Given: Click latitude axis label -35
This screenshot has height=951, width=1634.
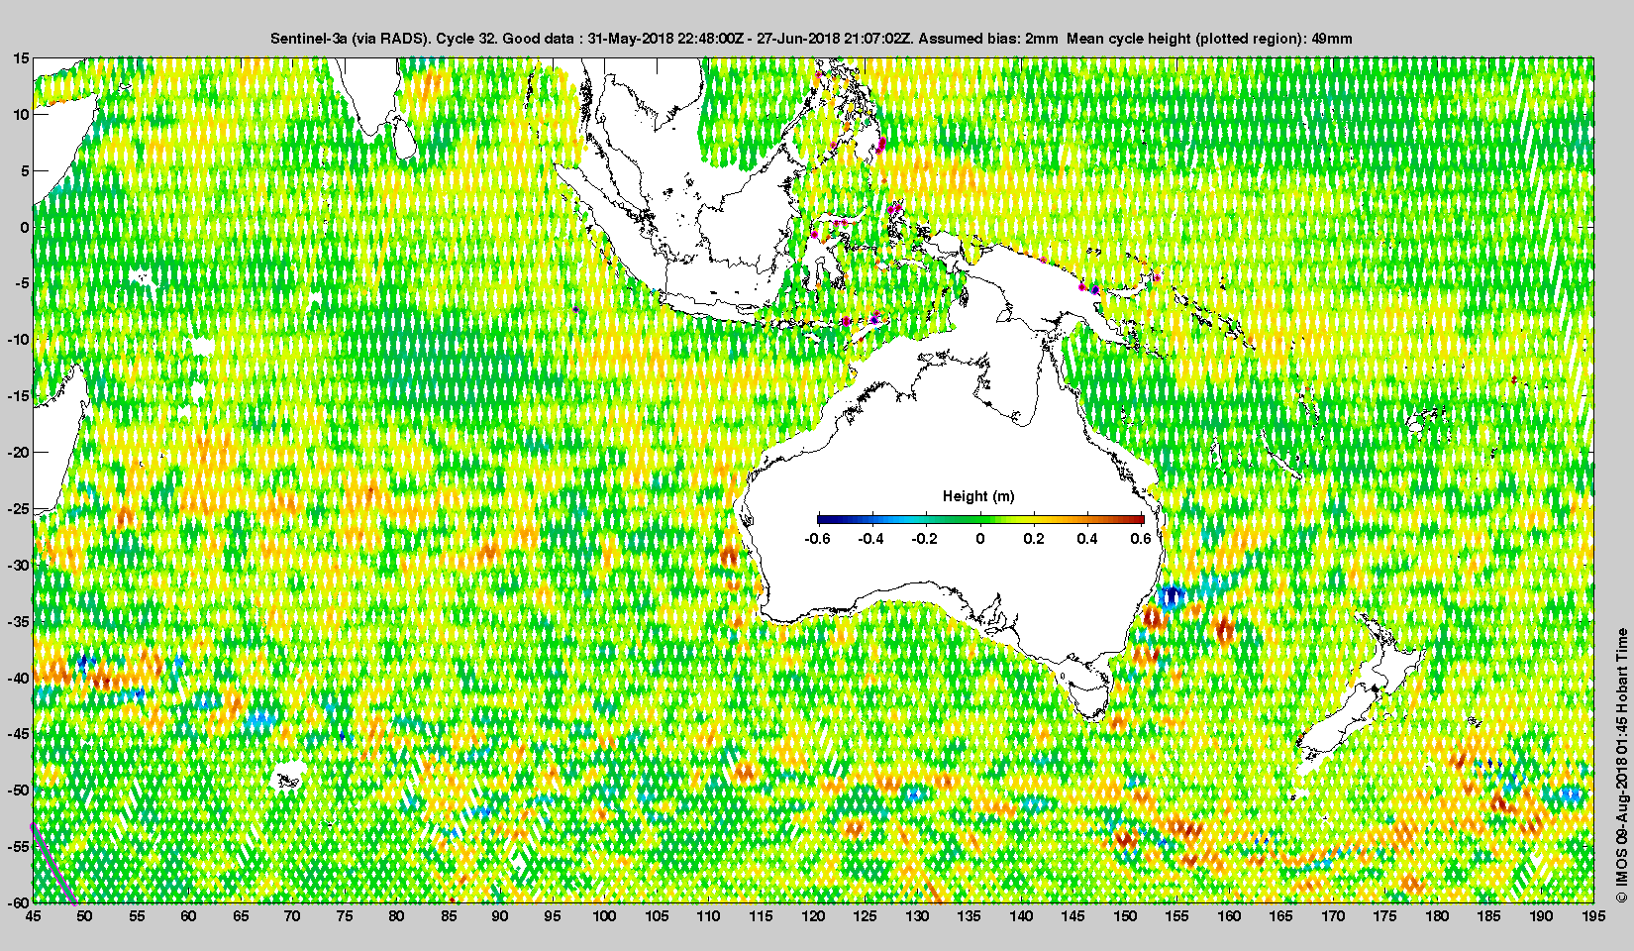Looking at the screenshot, I should pyautogui.click(x=19, y=622).
